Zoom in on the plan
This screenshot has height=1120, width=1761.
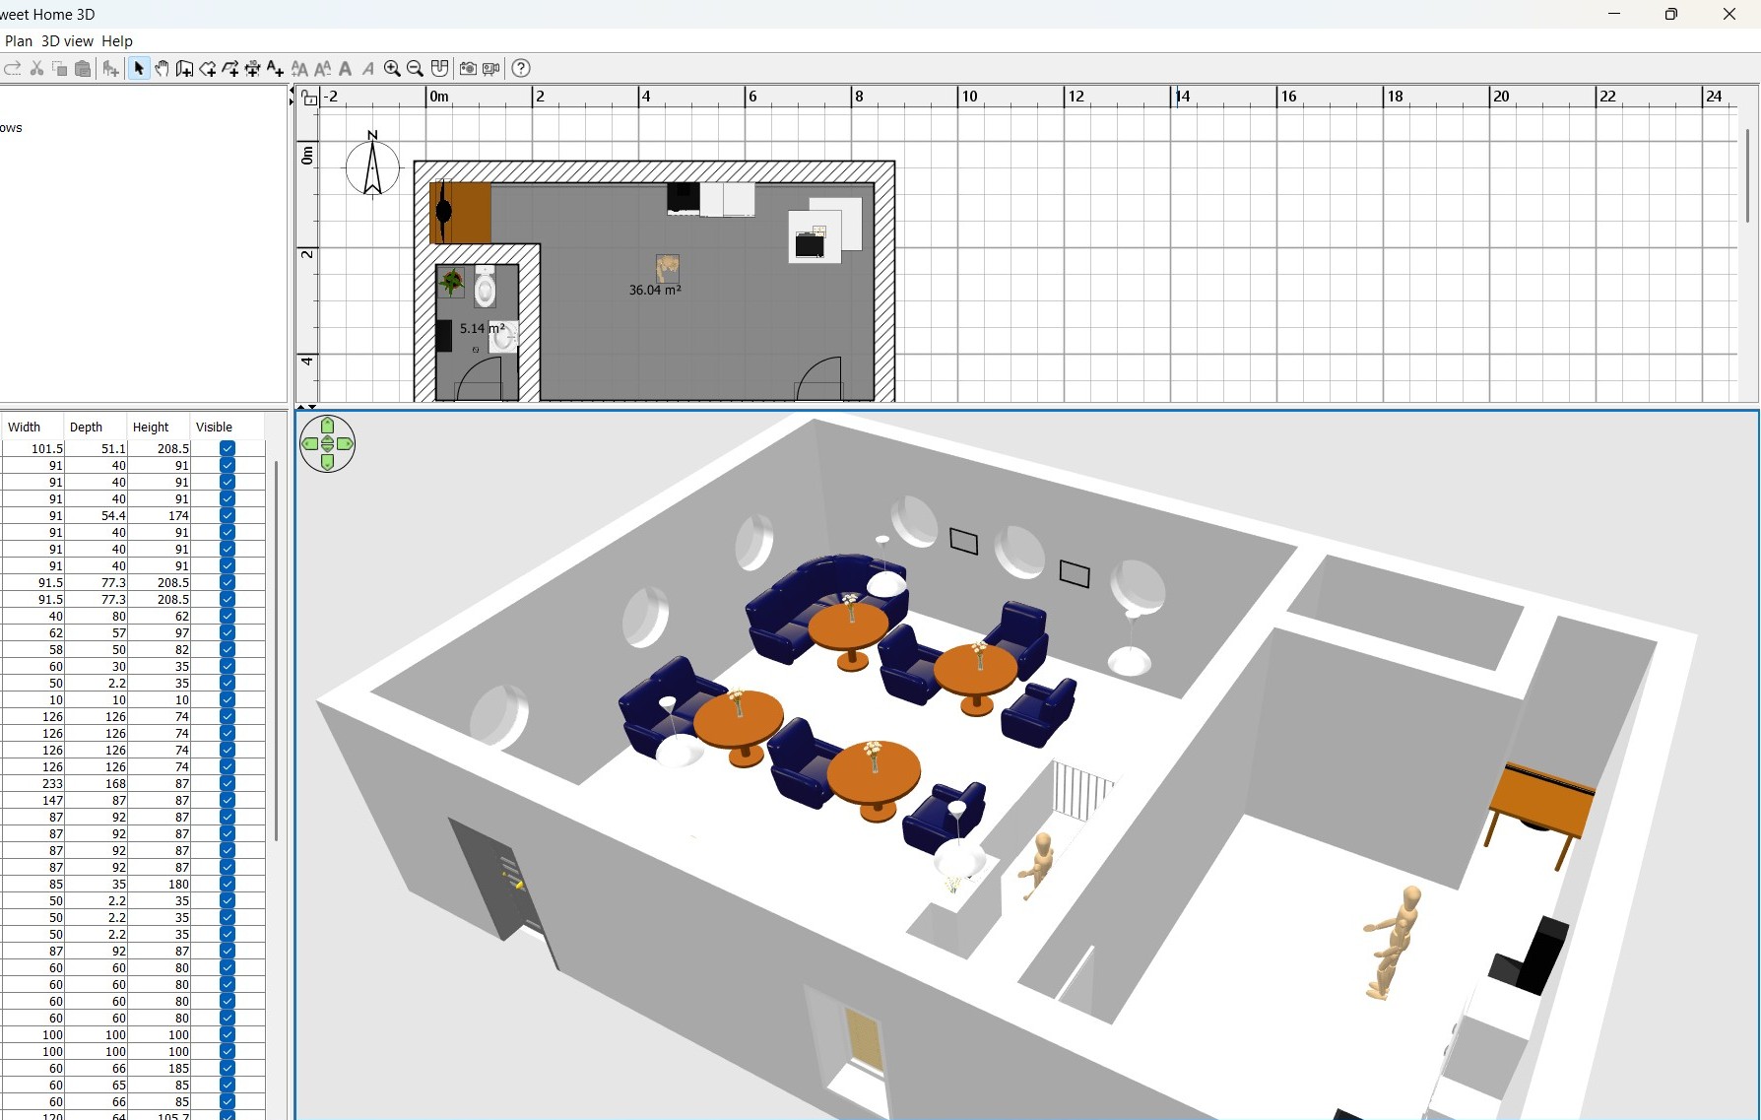pyautogui.click(x=392, y=68)
